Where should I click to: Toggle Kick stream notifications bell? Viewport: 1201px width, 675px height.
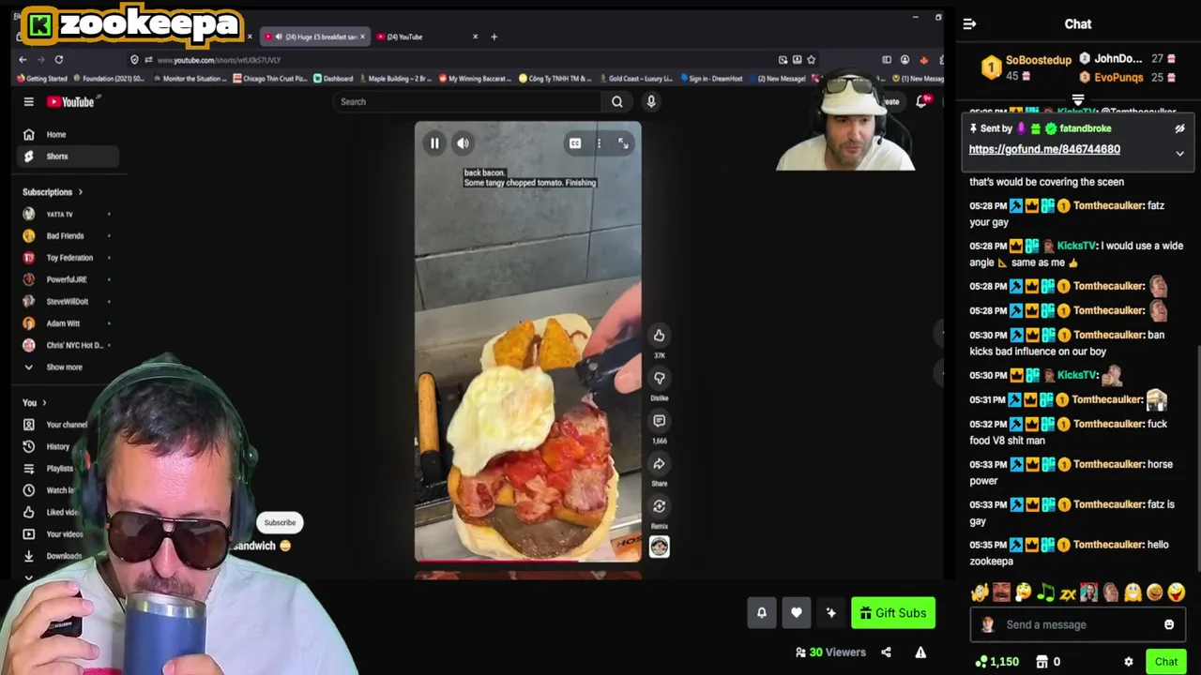click(x=762, y=613)
